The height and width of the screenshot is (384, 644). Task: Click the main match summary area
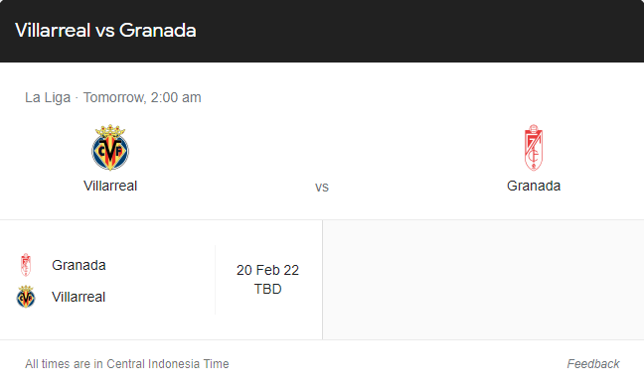[x=322, y=141]
